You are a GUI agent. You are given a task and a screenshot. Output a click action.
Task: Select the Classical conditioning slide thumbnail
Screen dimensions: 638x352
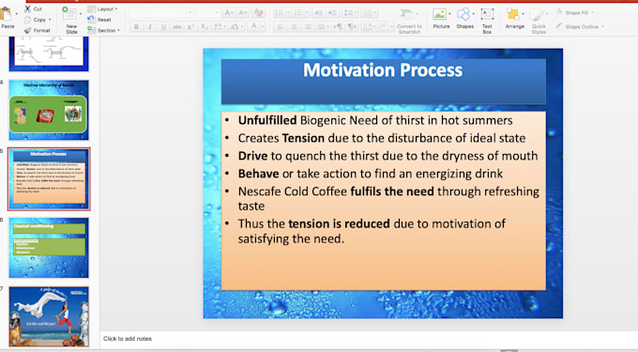[49, 248]
